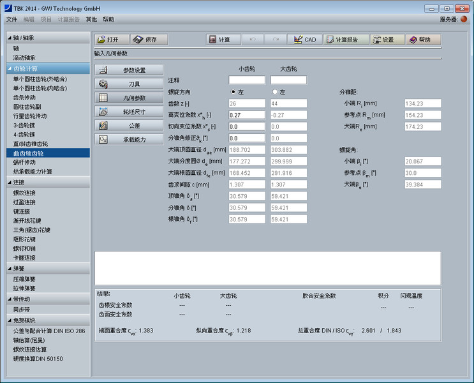Click the 承载能力 button
The height and width of the screenshot is (383, 474).
(x=129, y=139)
